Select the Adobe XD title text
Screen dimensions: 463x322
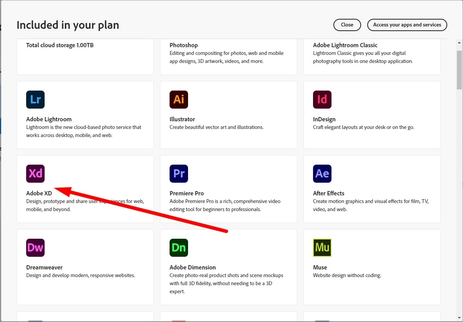pos(39,193)
